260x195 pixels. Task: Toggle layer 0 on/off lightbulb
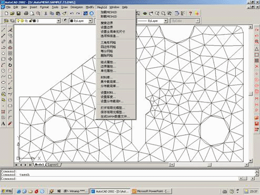[x=18, y=21]
